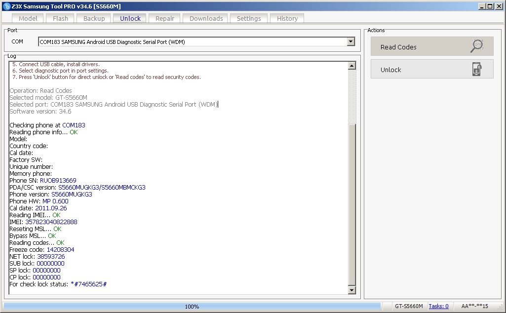Open the Tasks: 0 link

coord(438,306)
